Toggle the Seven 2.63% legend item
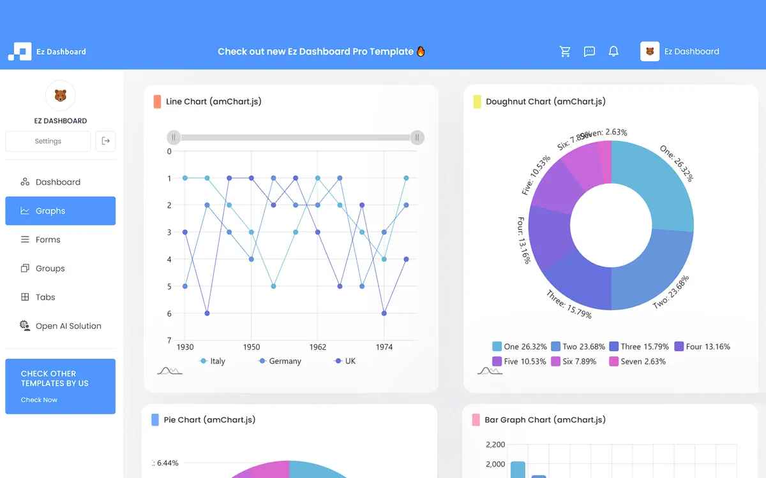This screenshot has height=478, width=766. click(x=637, y=361)
